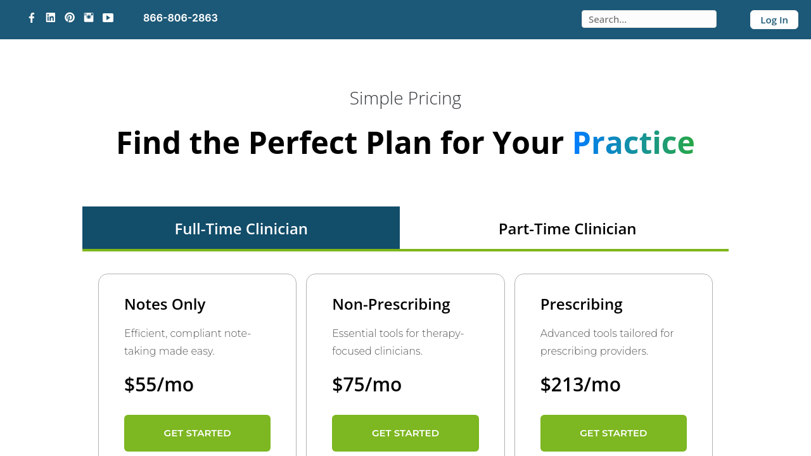Click the 866-806-2863 phone number
Viewport: 811px width, 456px height.
181,18
